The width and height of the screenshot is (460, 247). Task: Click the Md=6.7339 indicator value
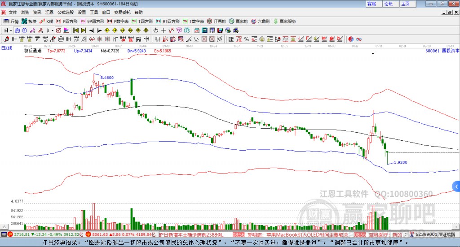(110, 51)
